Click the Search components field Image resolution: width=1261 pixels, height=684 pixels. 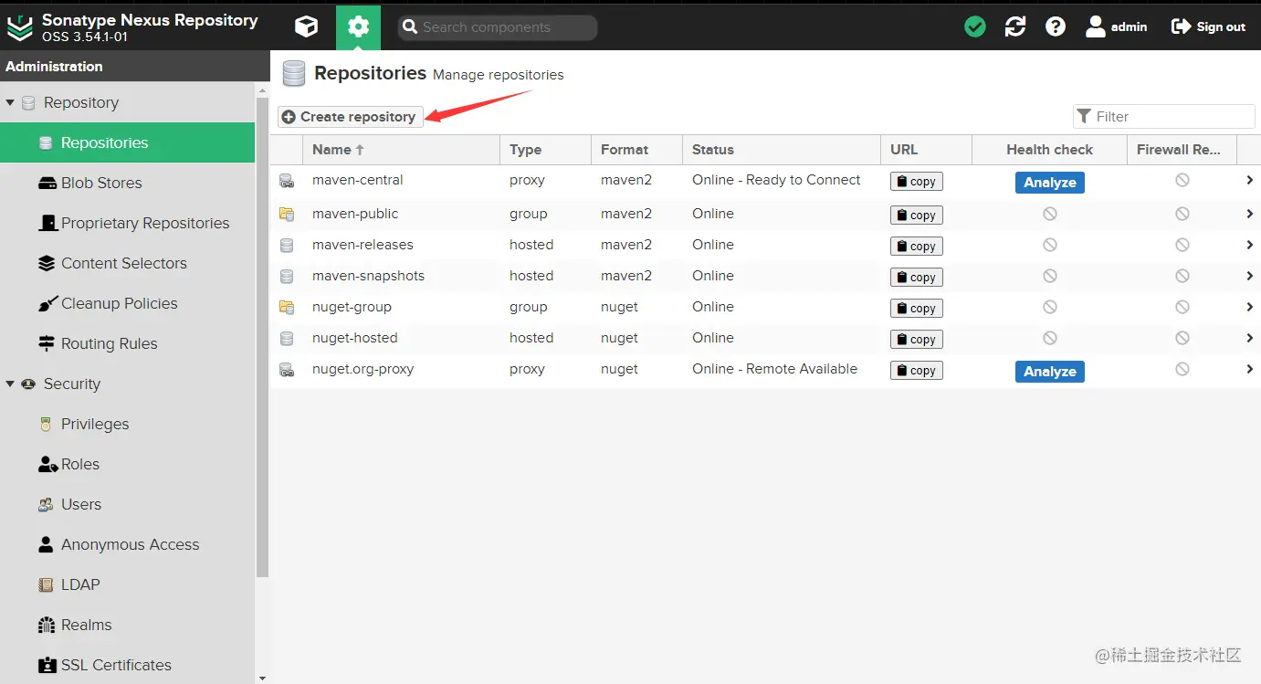pyautogui.click(x=498, y=27)
